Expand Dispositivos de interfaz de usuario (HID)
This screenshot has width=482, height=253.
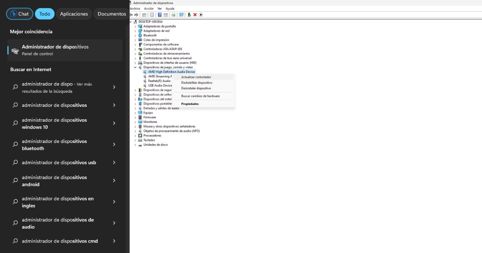tap(135, 63)
